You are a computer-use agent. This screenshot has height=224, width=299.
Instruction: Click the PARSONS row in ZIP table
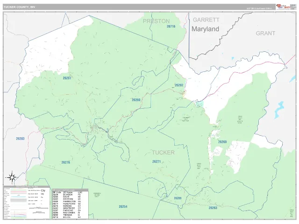pos(70,210)
